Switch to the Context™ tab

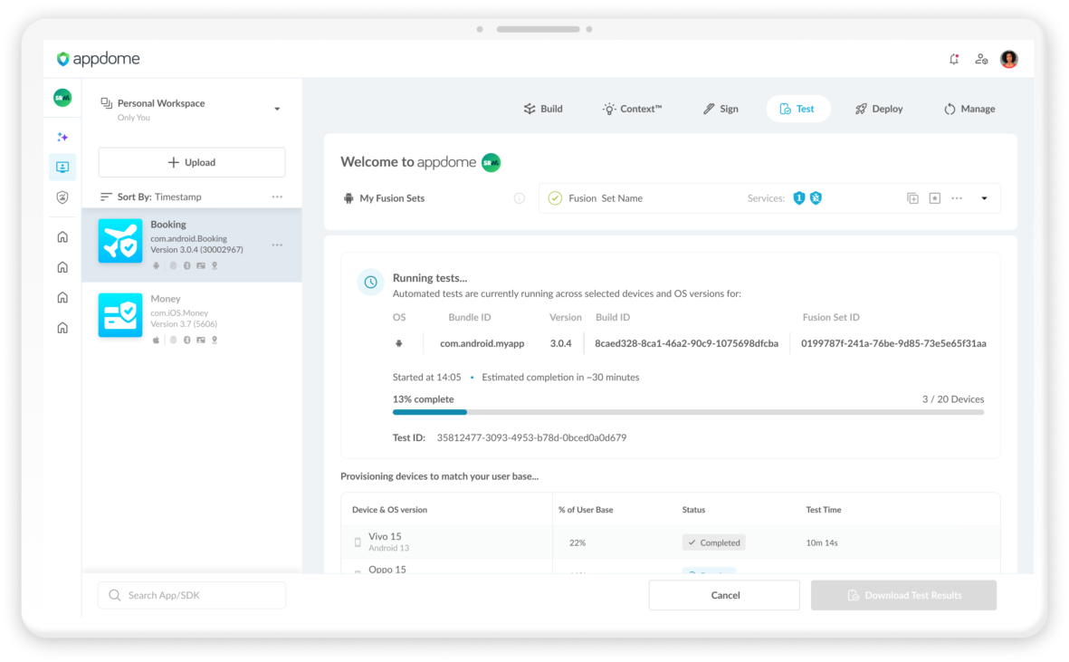pyautogui.click(x=632, y=109)
